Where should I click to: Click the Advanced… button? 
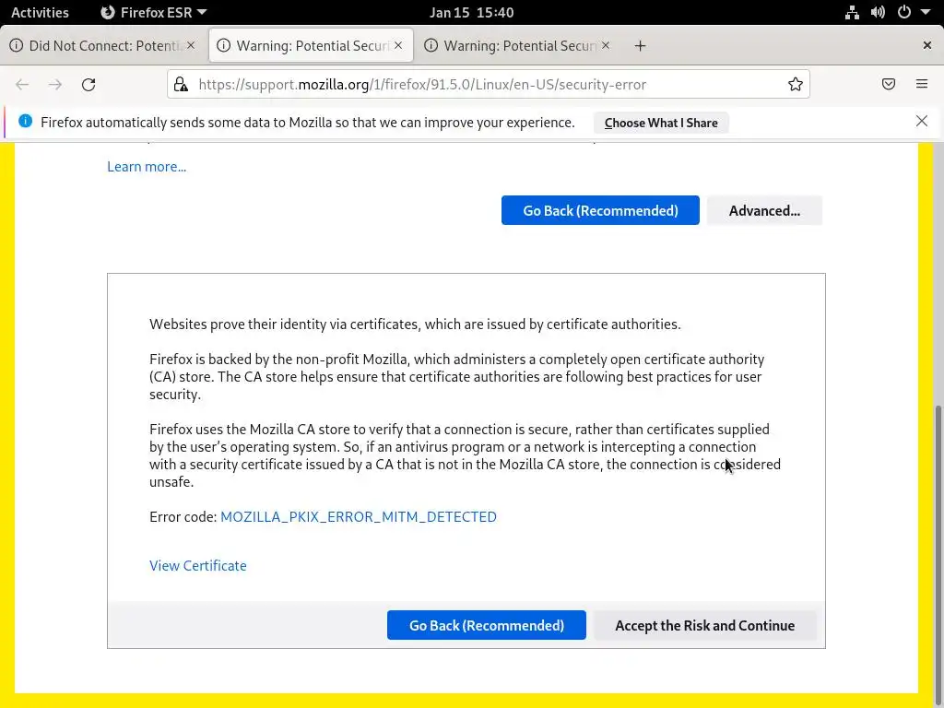pos(764,210)
